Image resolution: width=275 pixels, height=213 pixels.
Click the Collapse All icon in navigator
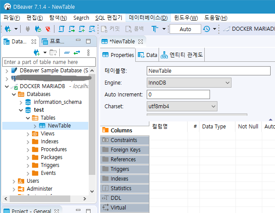[x=67, y=53]
